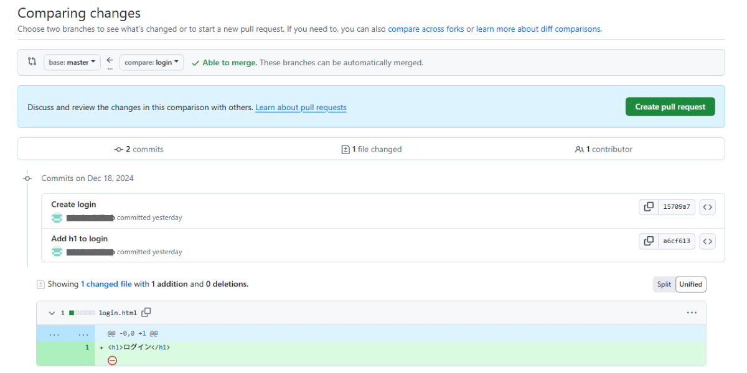Click the Create pull request button

[x=670, y=107]
